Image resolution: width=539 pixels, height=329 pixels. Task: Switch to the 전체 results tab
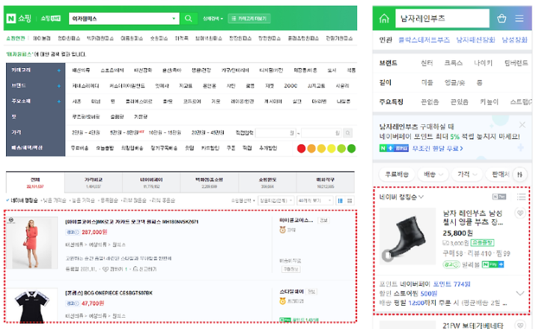[x=35, y=182]
